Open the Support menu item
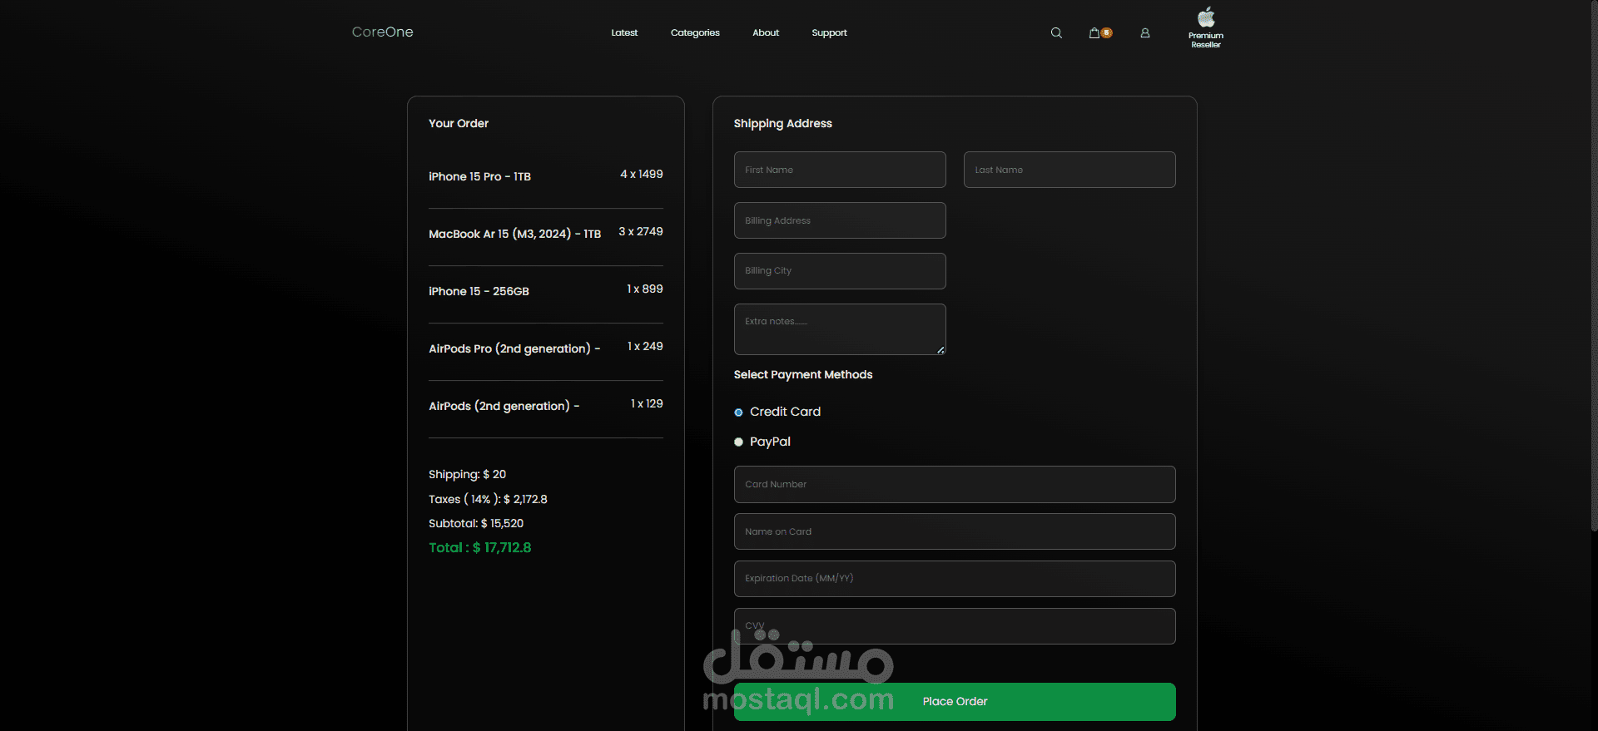The height and width of the screenshot is (731, 1598). point(829,33)
